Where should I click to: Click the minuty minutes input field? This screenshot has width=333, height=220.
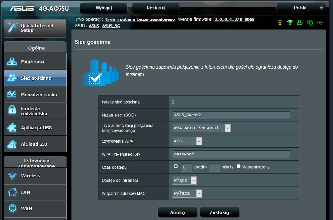215,167
